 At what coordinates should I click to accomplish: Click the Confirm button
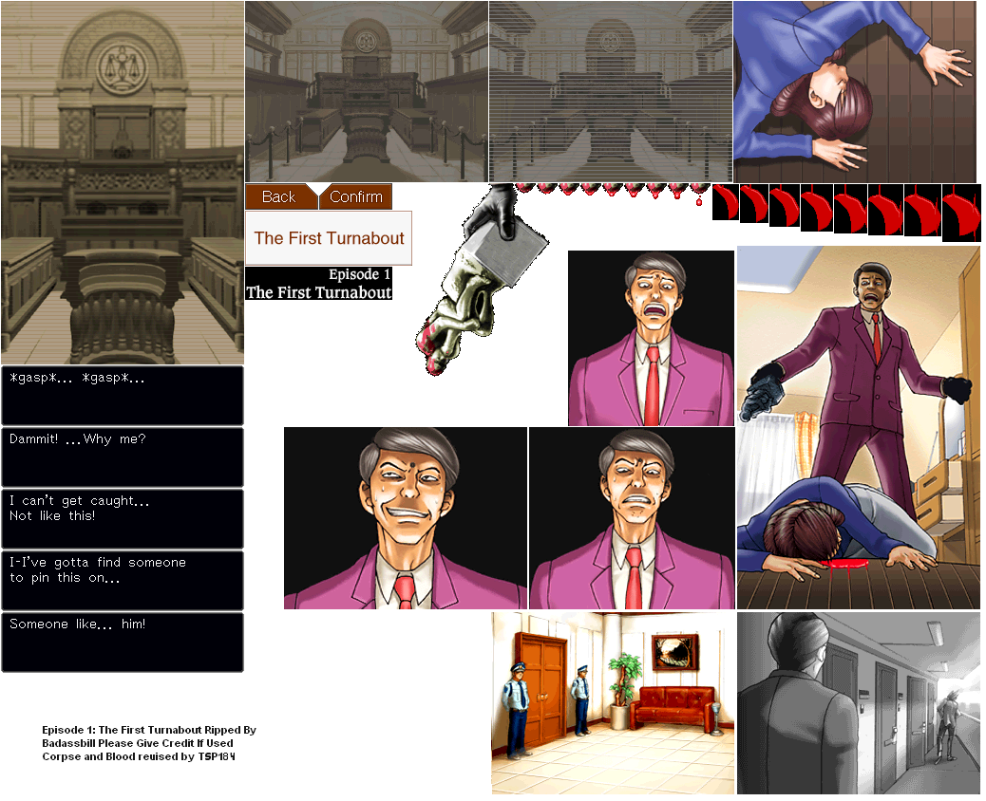click(356, 196)
